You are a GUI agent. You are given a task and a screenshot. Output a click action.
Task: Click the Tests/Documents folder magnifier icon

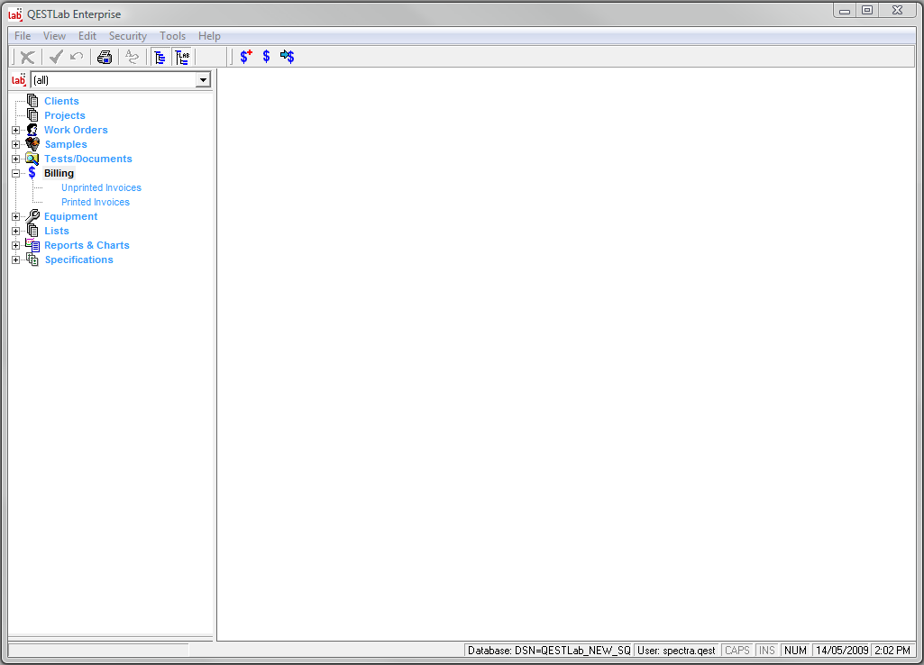tap(32, 159)
